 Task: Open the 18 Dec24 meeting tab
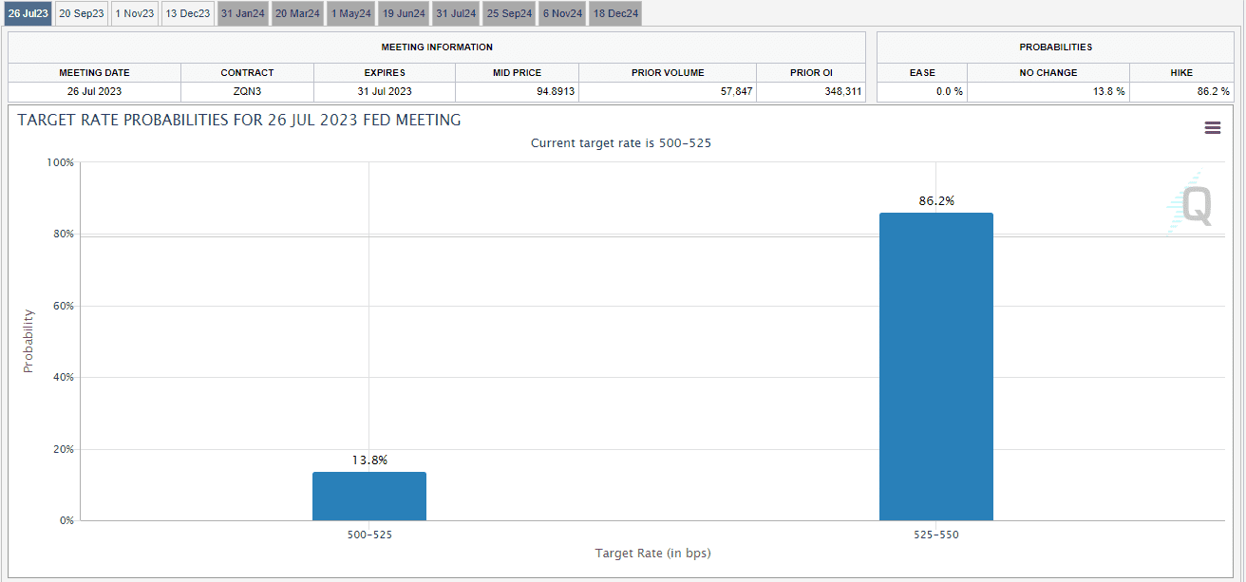(x=615, y=13)
